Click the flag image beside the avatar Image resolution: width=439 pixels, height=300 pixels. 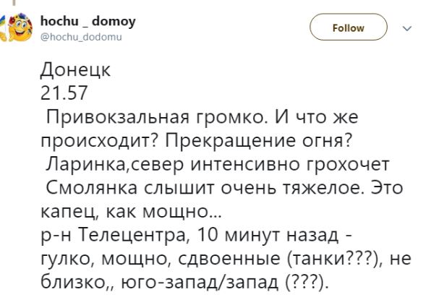3,28
